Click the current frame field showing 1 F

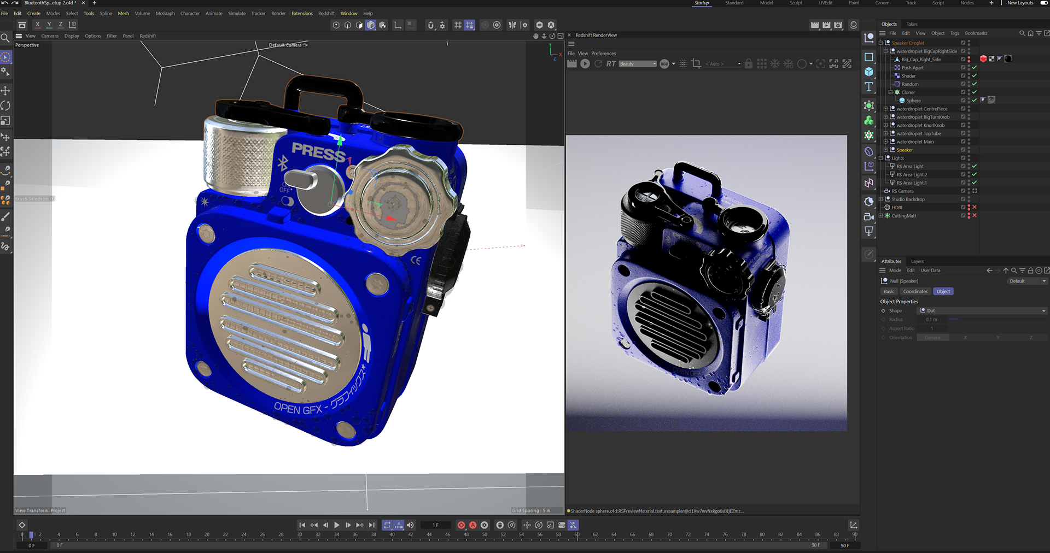click(x=436, y=525)
